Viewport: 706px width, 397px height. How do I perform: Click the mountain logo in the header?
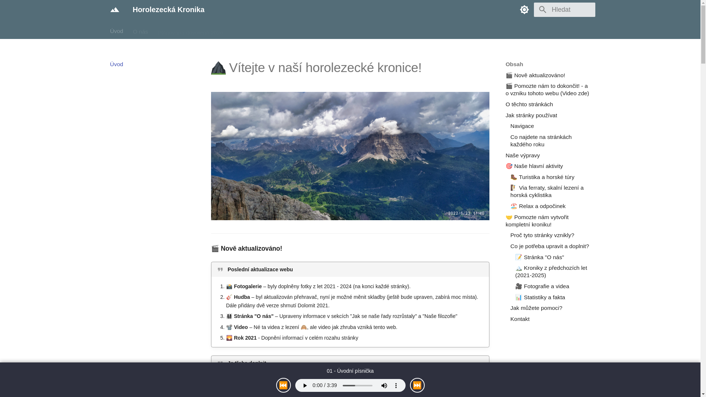tap(115, 10)
